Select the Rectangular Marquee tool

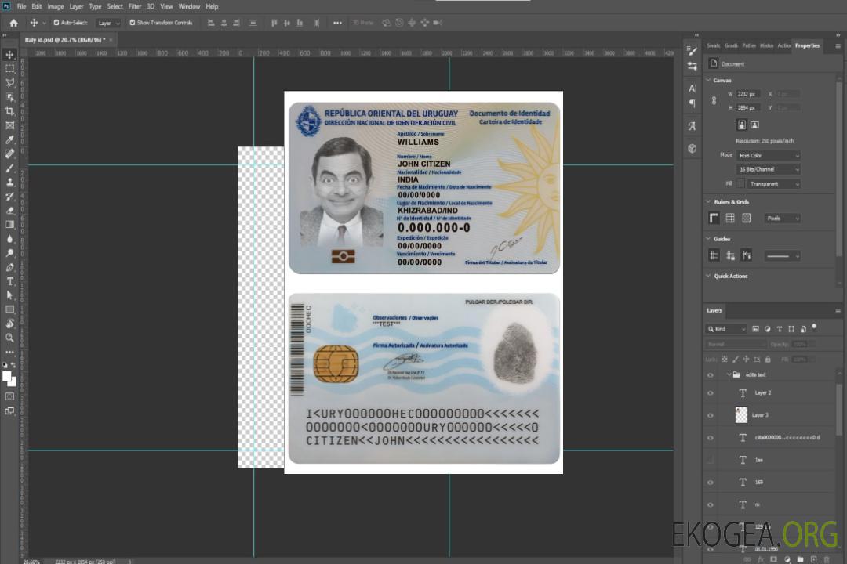(9, 68)
